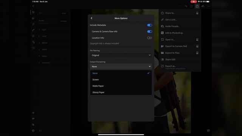Image resolution: width=242 pixels, height=136 pixels.
Task: Tap the redo arrow in toolbar
Action: click(x=180, y=6)
